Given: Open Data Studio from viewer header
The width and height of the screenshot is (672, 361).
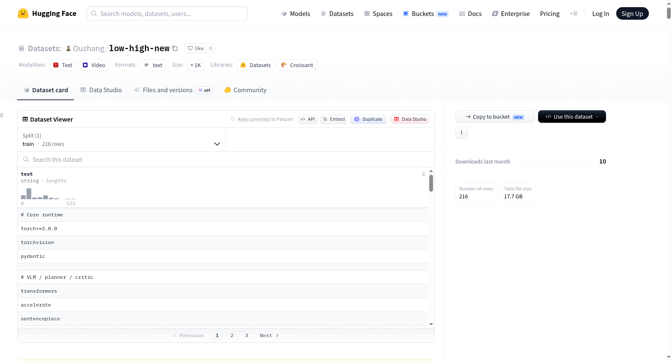Looking at the screenshot, I should pos(410,119).
